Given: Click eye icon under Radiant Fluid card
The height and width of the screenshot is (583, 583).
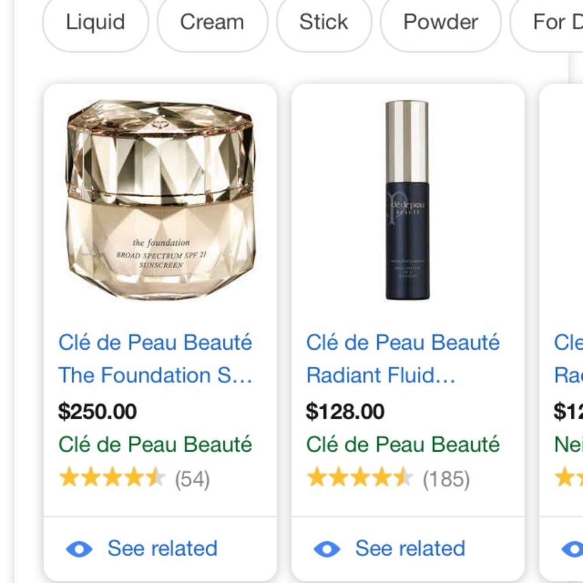Looking at the screenshot, I should pyautogui.click(x=327, y=549).
